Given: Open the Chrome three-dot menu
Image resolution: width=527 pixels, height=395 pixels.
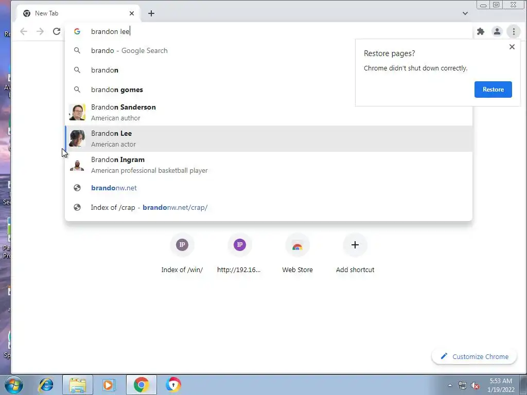Looking at the screenshot, I should [x=514, y=31].
